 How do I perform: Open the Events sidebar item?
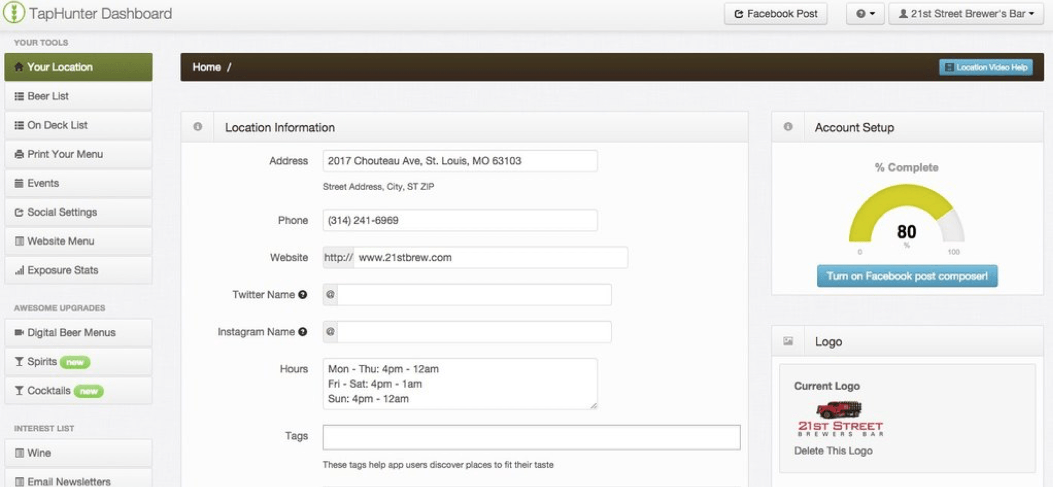78,183
